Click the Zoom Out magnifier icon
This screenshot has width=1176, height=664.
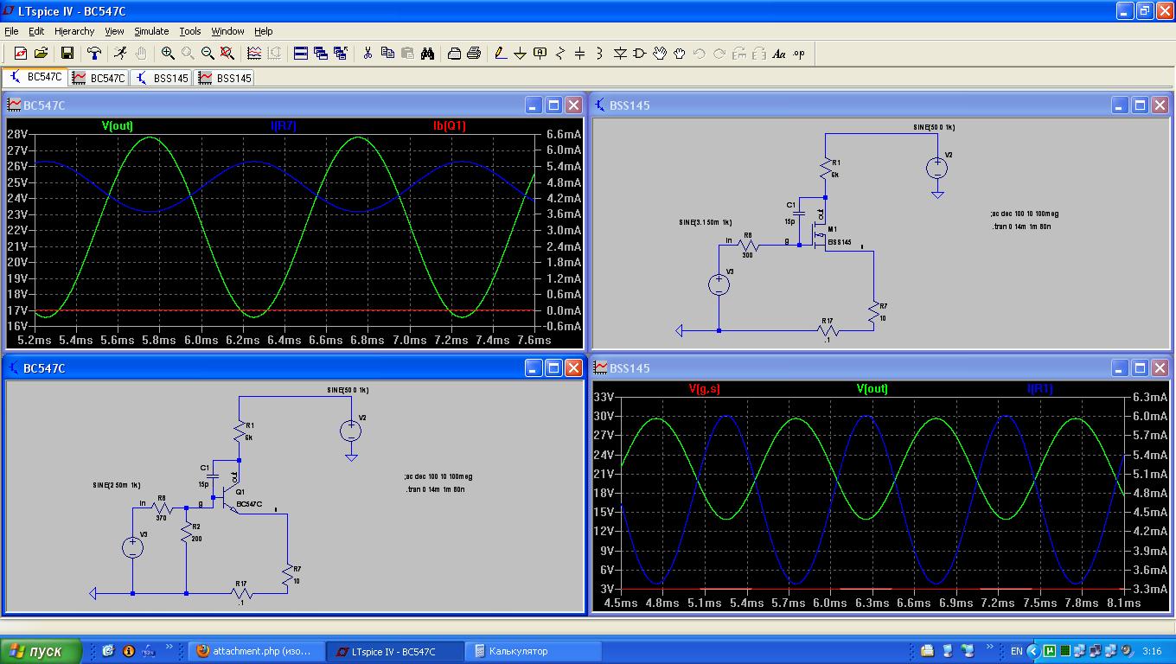[208, 54]
